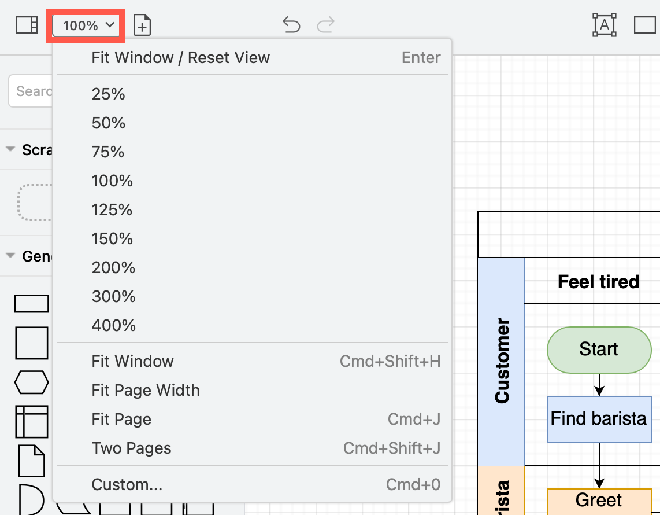The image size is (660, 515).
Task: Open the zoom level dropdown showing 100%
Action: pyautogui.click(x=86, y=25)
